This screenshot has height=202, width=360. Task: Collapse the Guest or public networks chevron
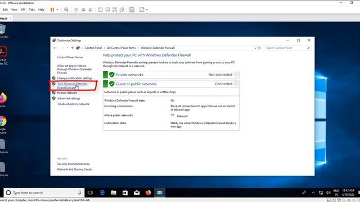point(236,84)
